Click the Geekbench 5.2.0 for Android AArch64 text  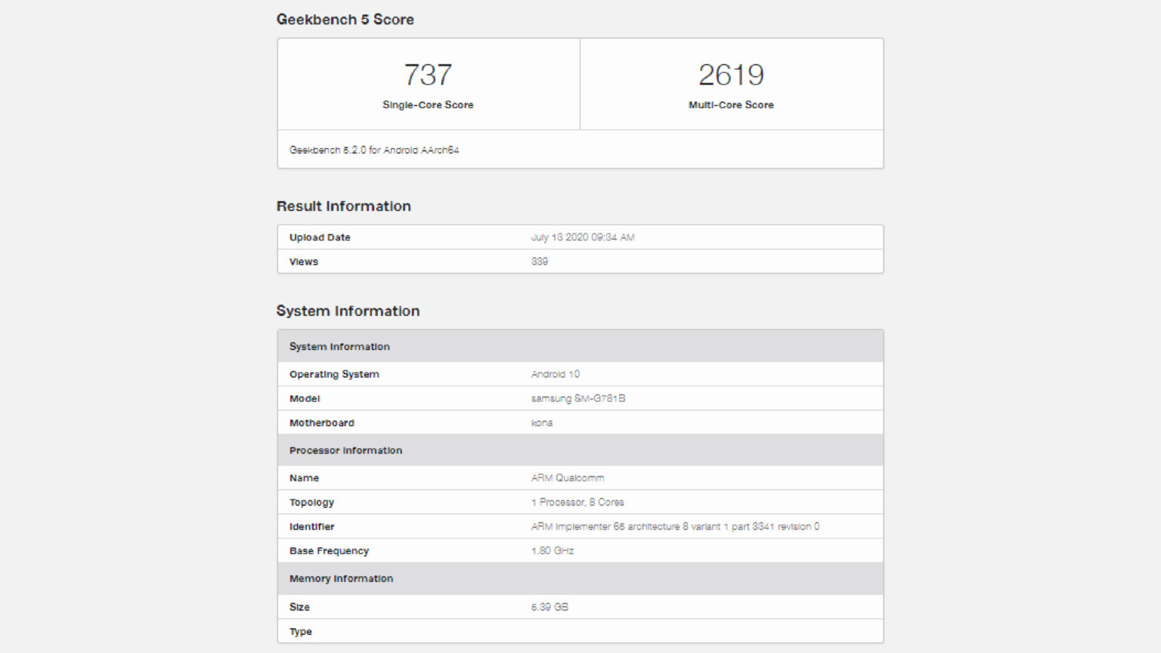[x=374, y=150]
